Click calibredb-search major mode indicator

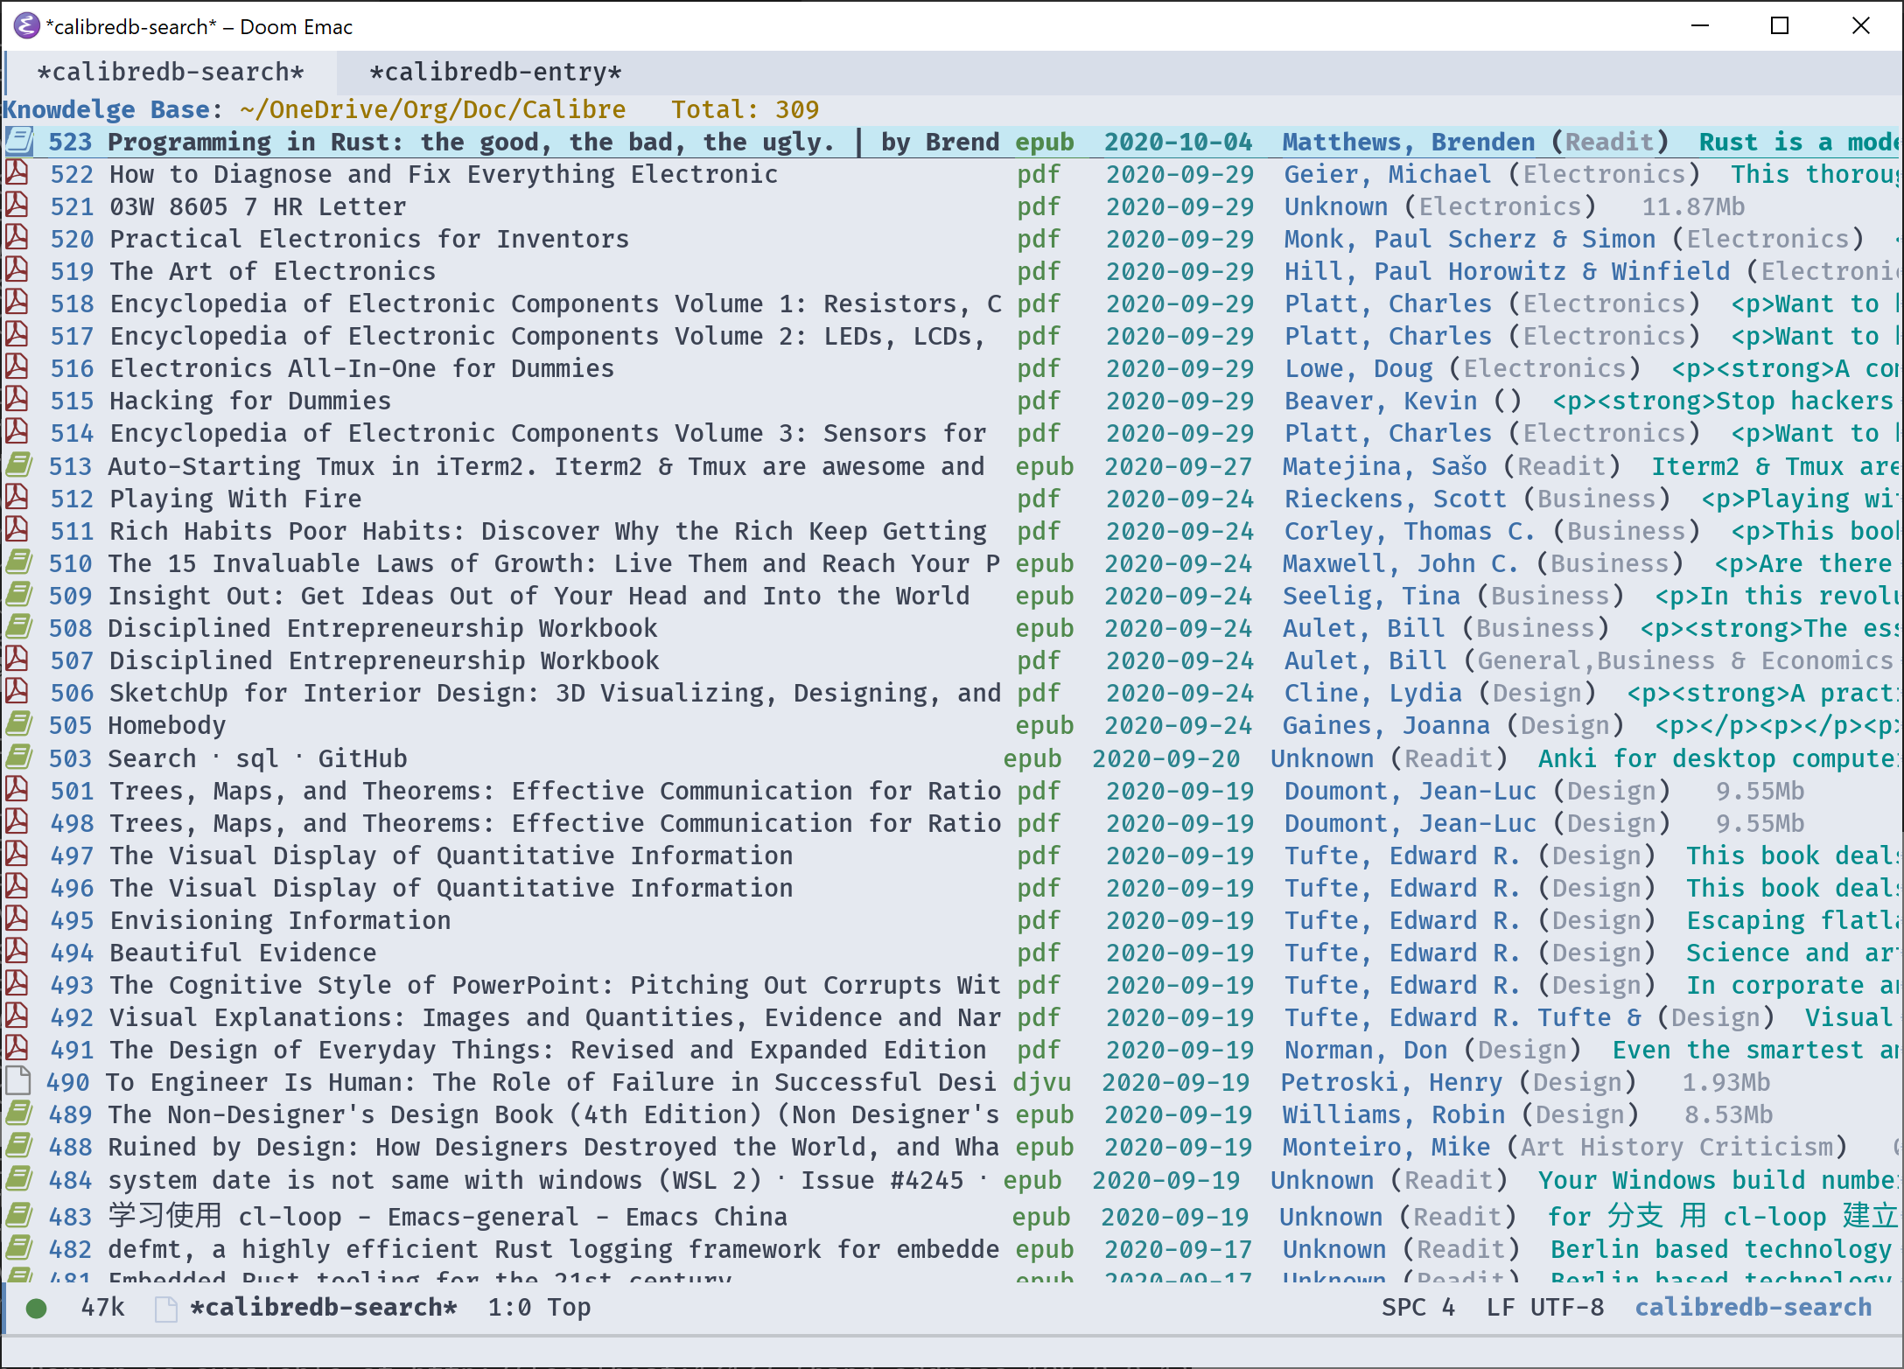(1753, 1308)
